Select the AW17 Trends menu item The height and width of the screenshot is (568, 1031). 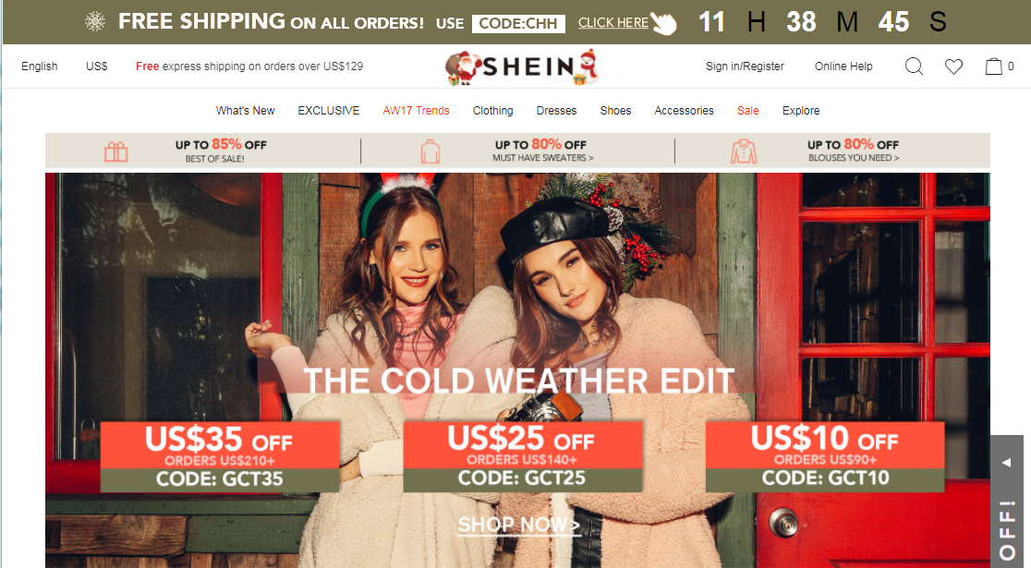point(417,111)
